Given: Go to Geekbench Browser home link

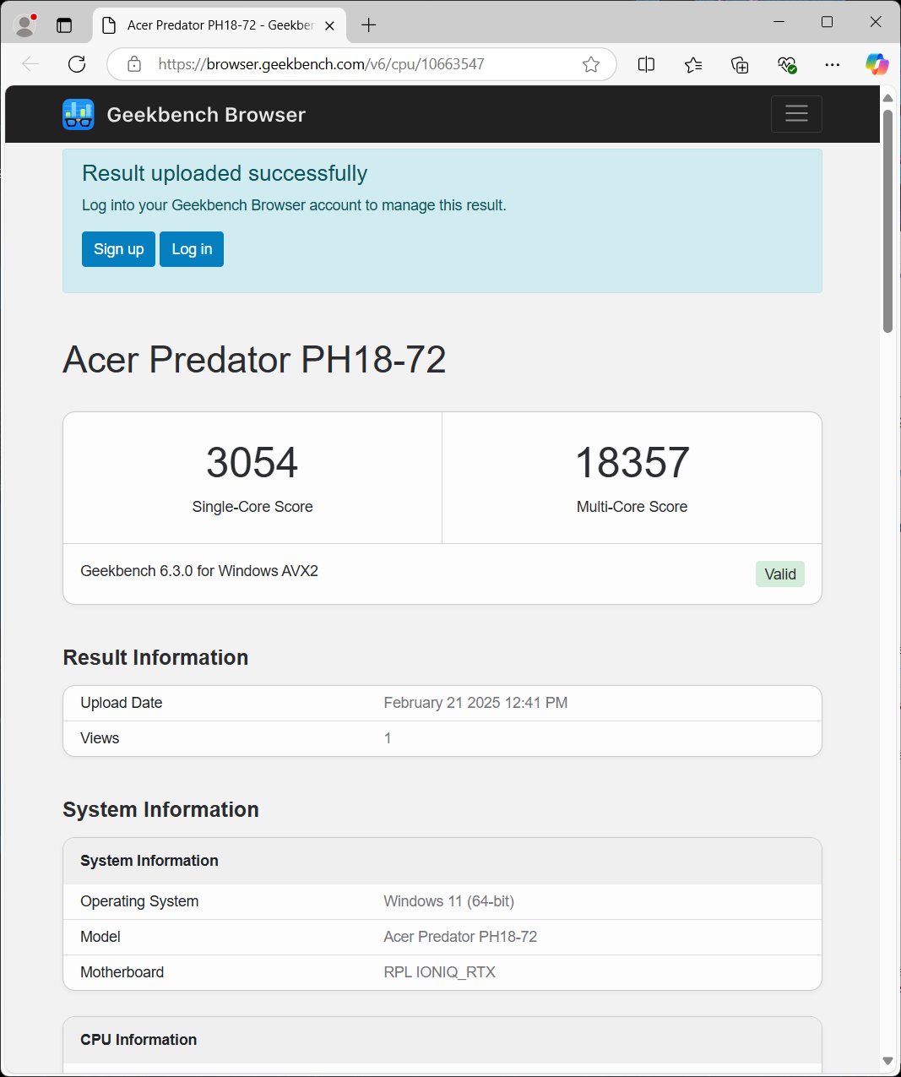Looking at the screenshot, I should (206, 115).
